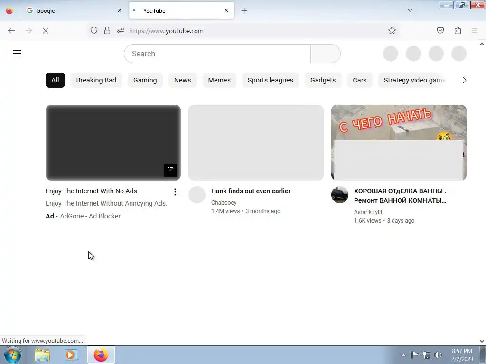Click the '1.4M views' text
Screen dimensions: 486x364
point(225,211)
